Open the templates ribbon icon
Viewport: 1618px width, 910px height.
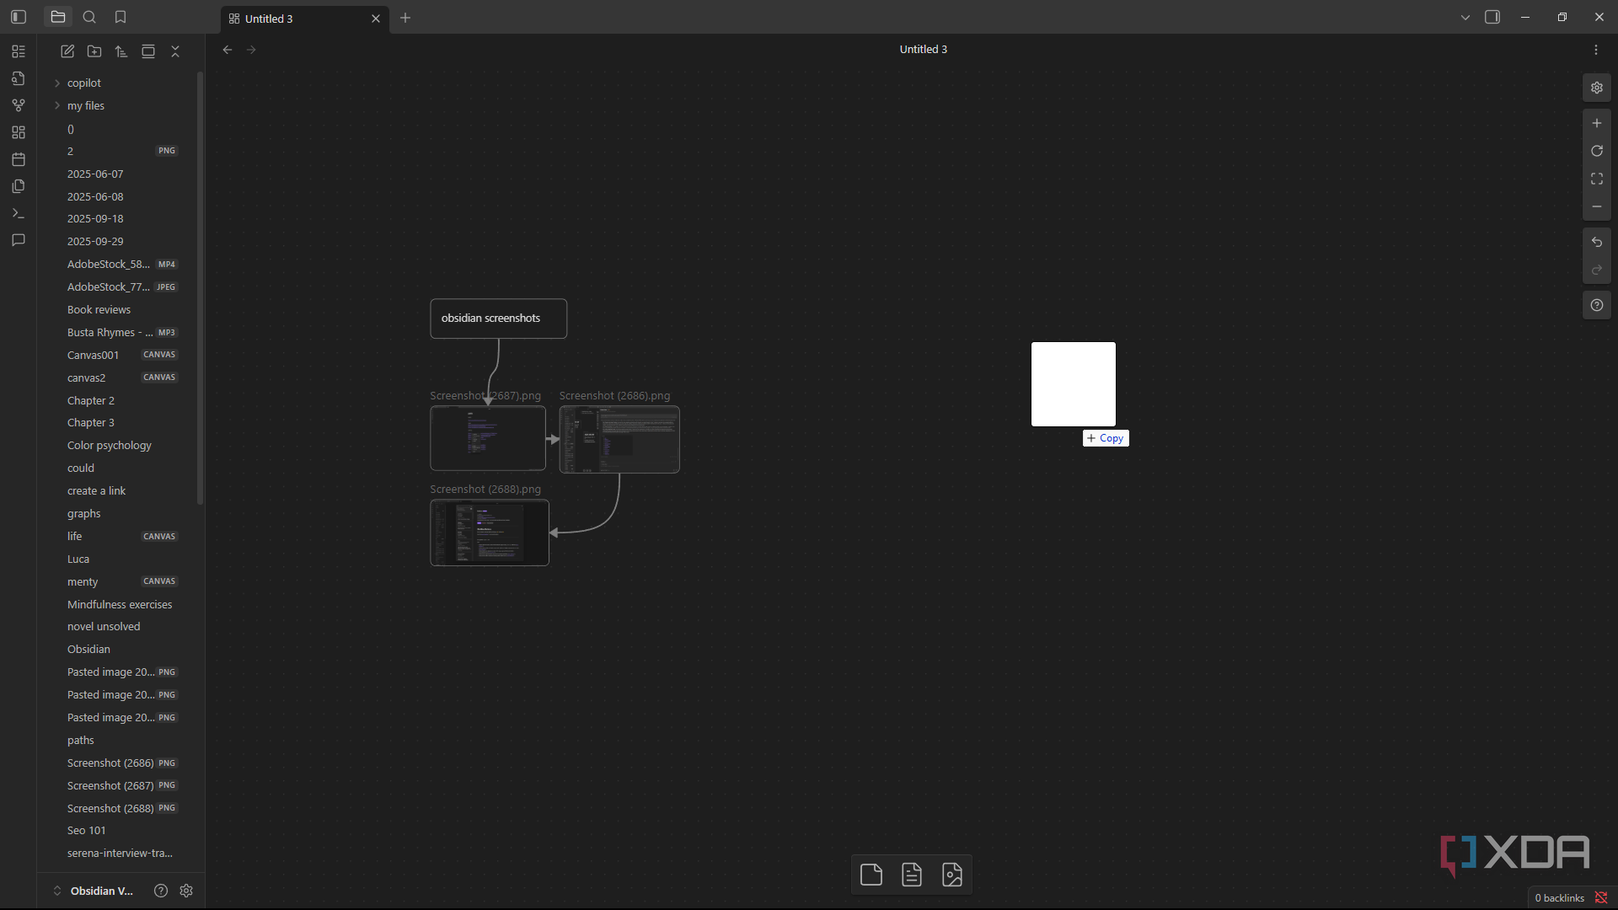(x=19, y=186)
